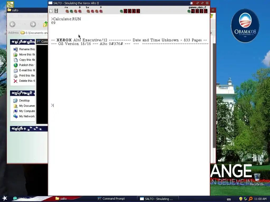Switch to salto folder taskbar button
Viewport: 270px width, 202px height.
coord(61,199)
